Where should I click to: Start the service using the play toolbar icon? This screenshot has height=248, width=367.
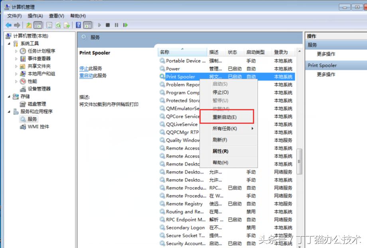(99, 25)
